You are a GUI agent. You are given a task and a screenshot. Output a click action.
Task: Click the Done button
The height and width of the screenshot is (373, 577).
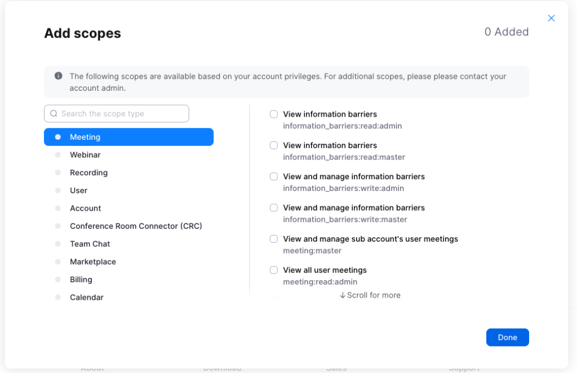[507, 338]
